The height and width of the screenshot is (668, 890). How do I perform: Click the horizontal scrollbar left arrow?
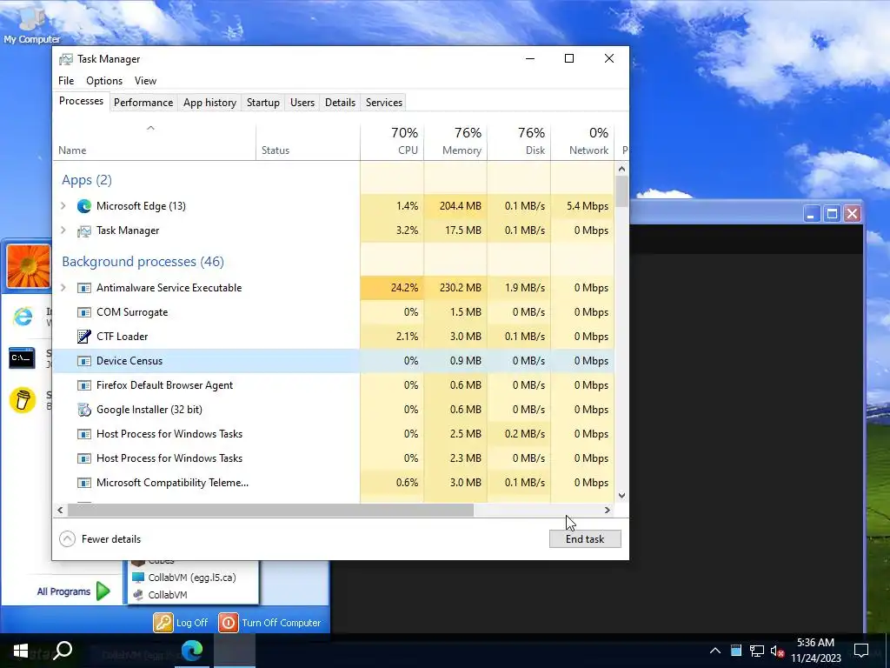60,510
